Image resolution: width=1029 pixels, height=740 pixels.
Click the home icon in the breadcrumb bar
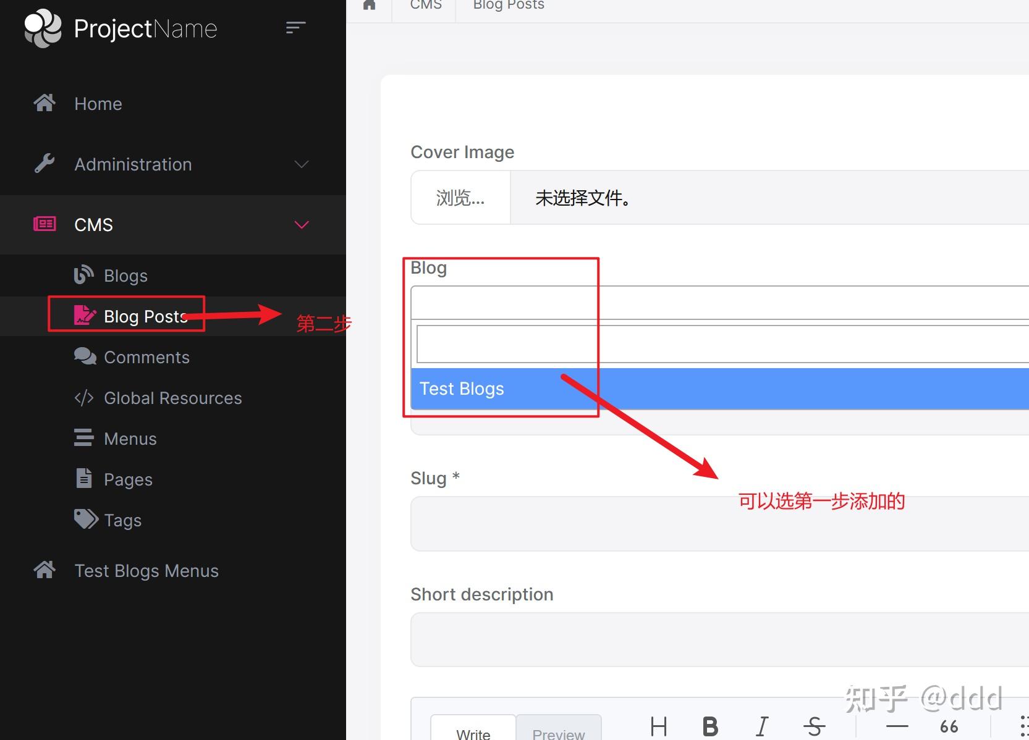pos(369,4)
